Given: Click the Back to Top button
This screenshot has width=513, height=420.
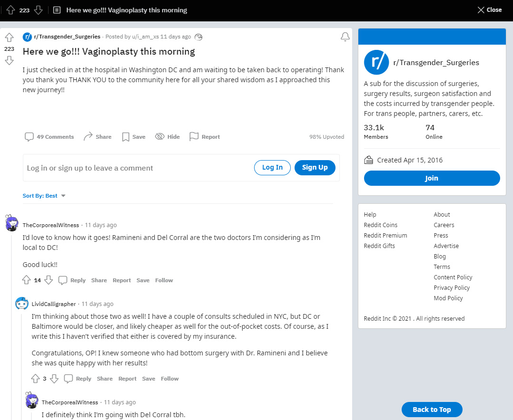Looking at the screenshot, I should 432,410.
